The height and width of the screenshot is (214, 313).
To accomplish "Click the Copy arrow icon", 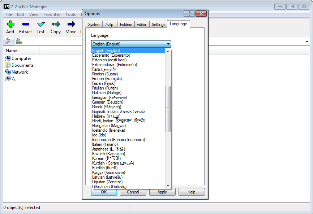I will pos(56,24).
